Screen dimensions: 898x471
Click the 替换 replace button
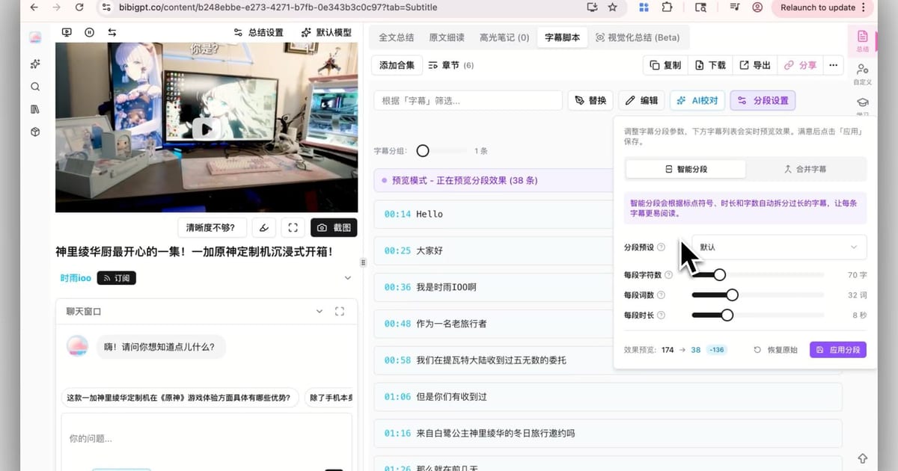click(590, 100)
